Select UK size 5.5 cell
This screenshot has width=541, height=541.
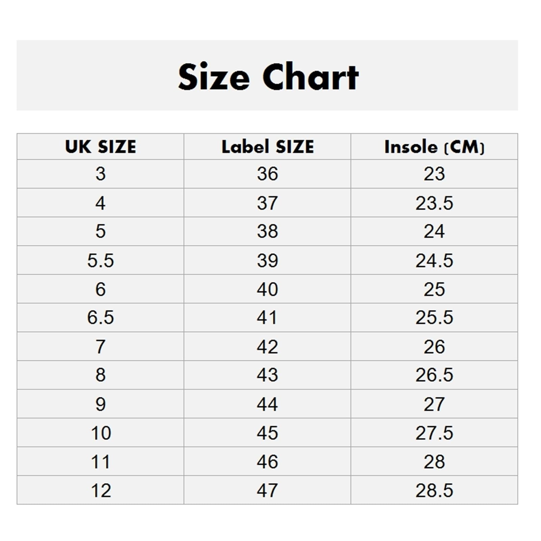(x=100, y=260)
